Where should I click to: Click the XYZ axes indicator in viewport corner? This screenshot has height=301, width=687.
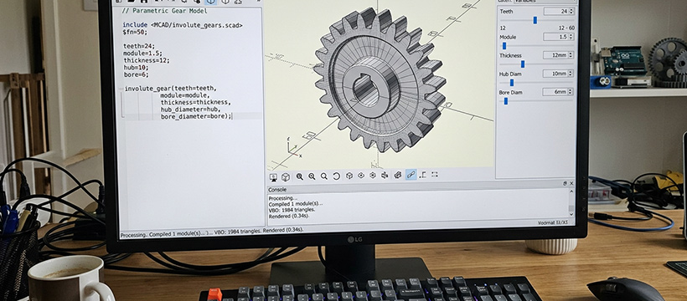tap(293, 146)
